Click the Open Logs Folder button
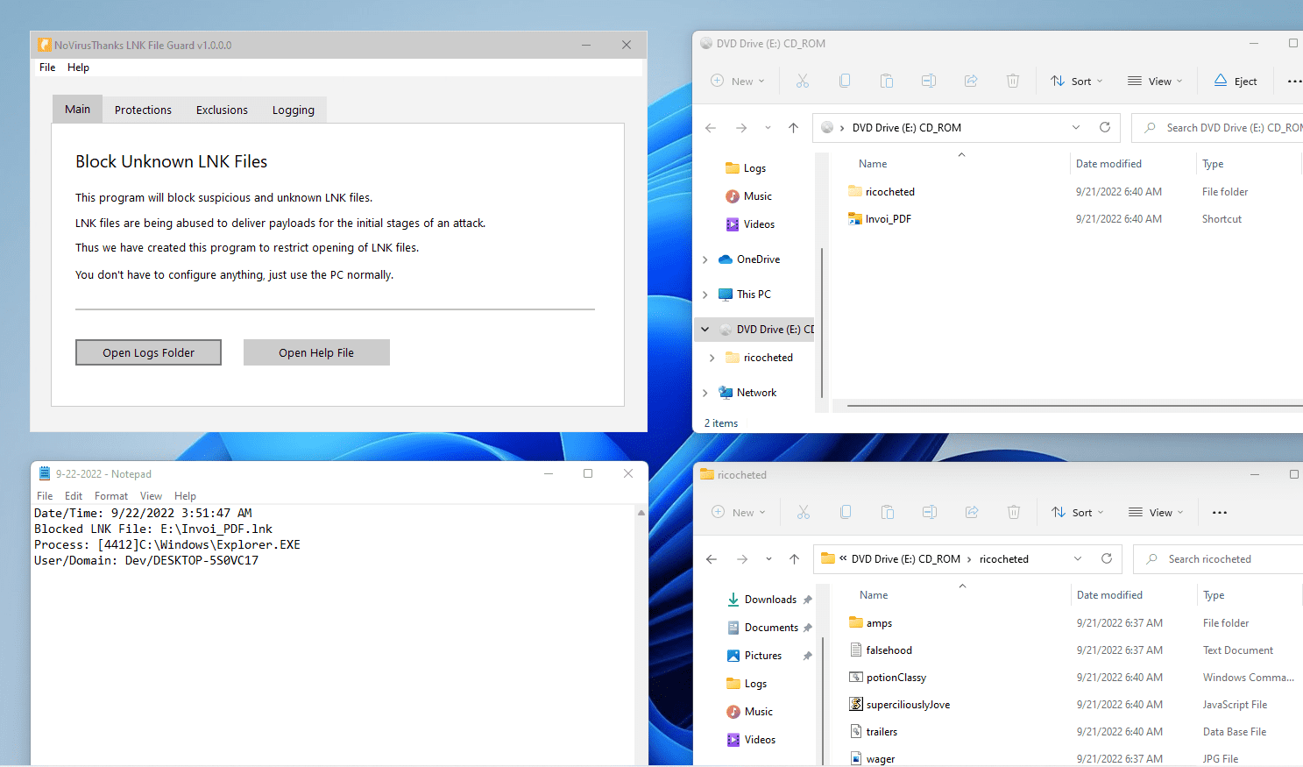This screenshot has height=767, width=1303. (x=148, y=352)
